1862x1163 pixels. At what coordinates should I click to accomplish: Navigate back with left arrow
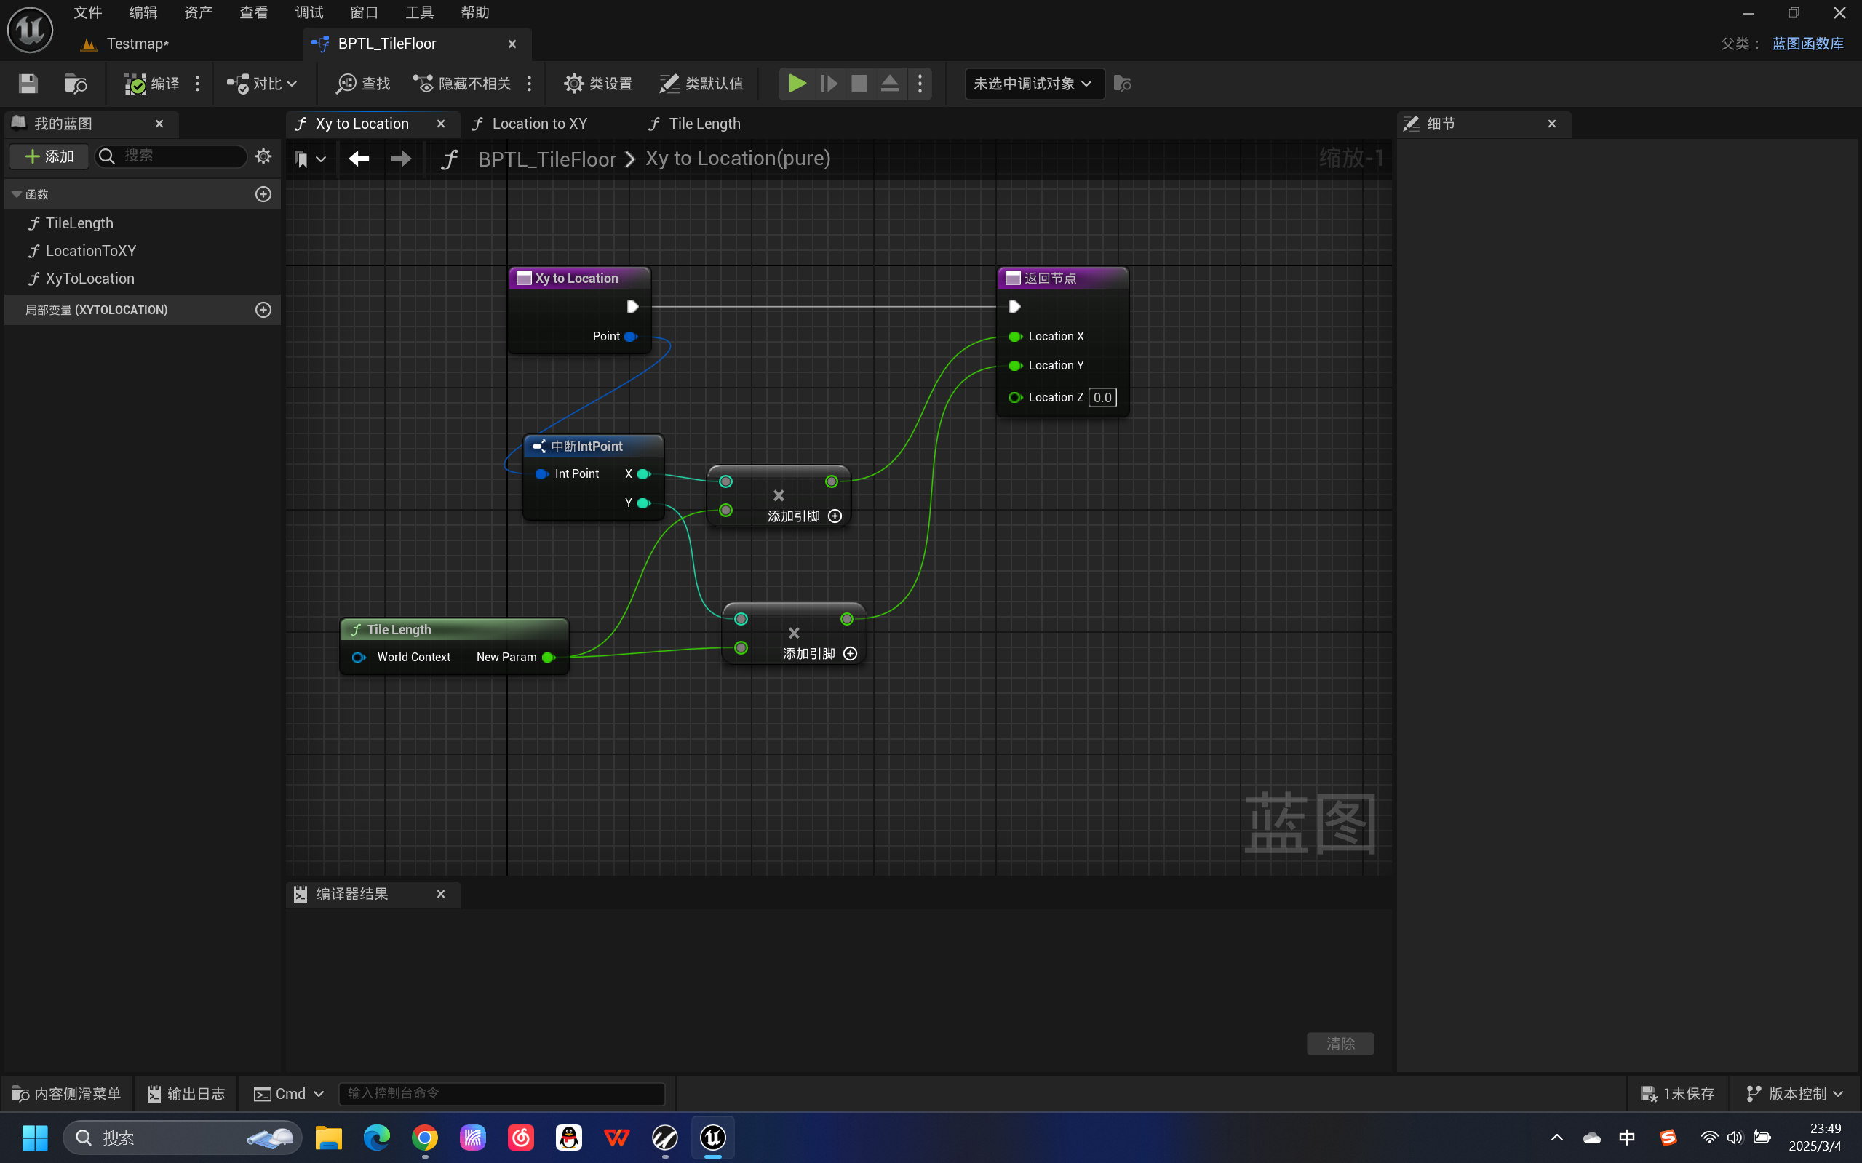coord(359,159)
